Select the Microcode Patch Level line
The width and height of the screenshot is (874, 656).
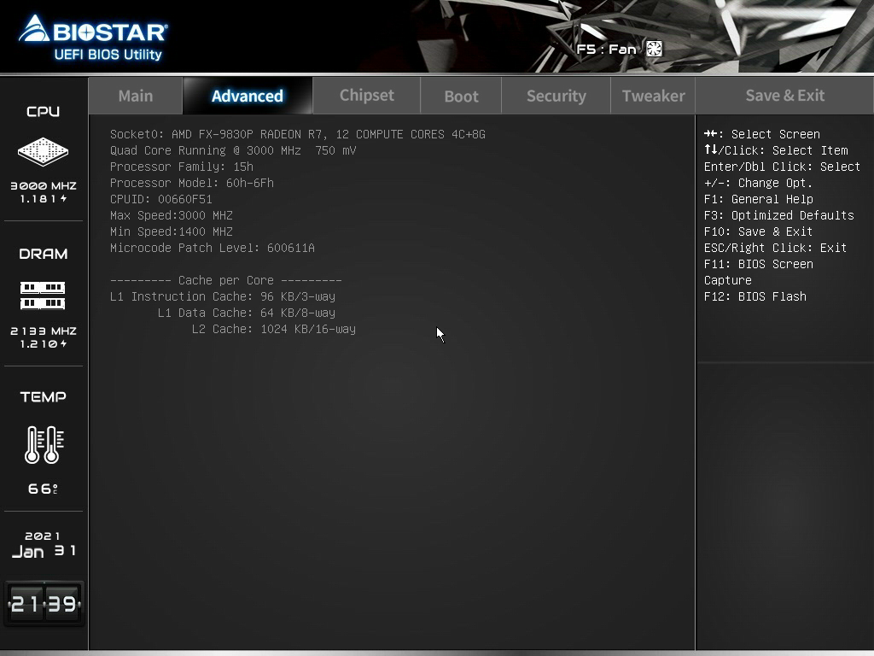(x=213, y=248)
